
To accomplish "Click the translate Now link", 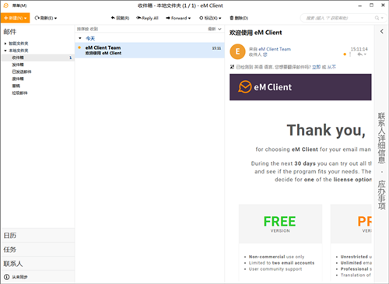I will pos(316,67).
